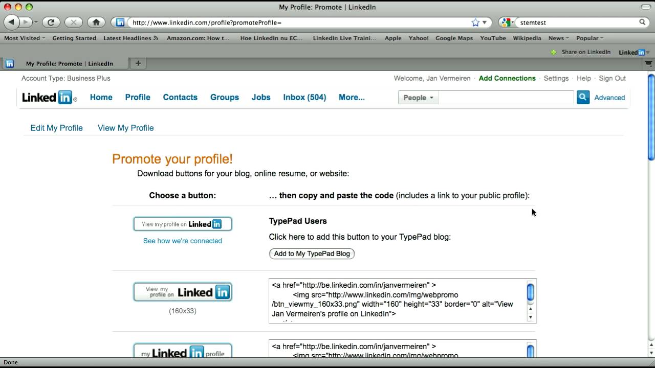Open account Settings link
This screenshot has width=655, height=368.
tap(556, 78)
